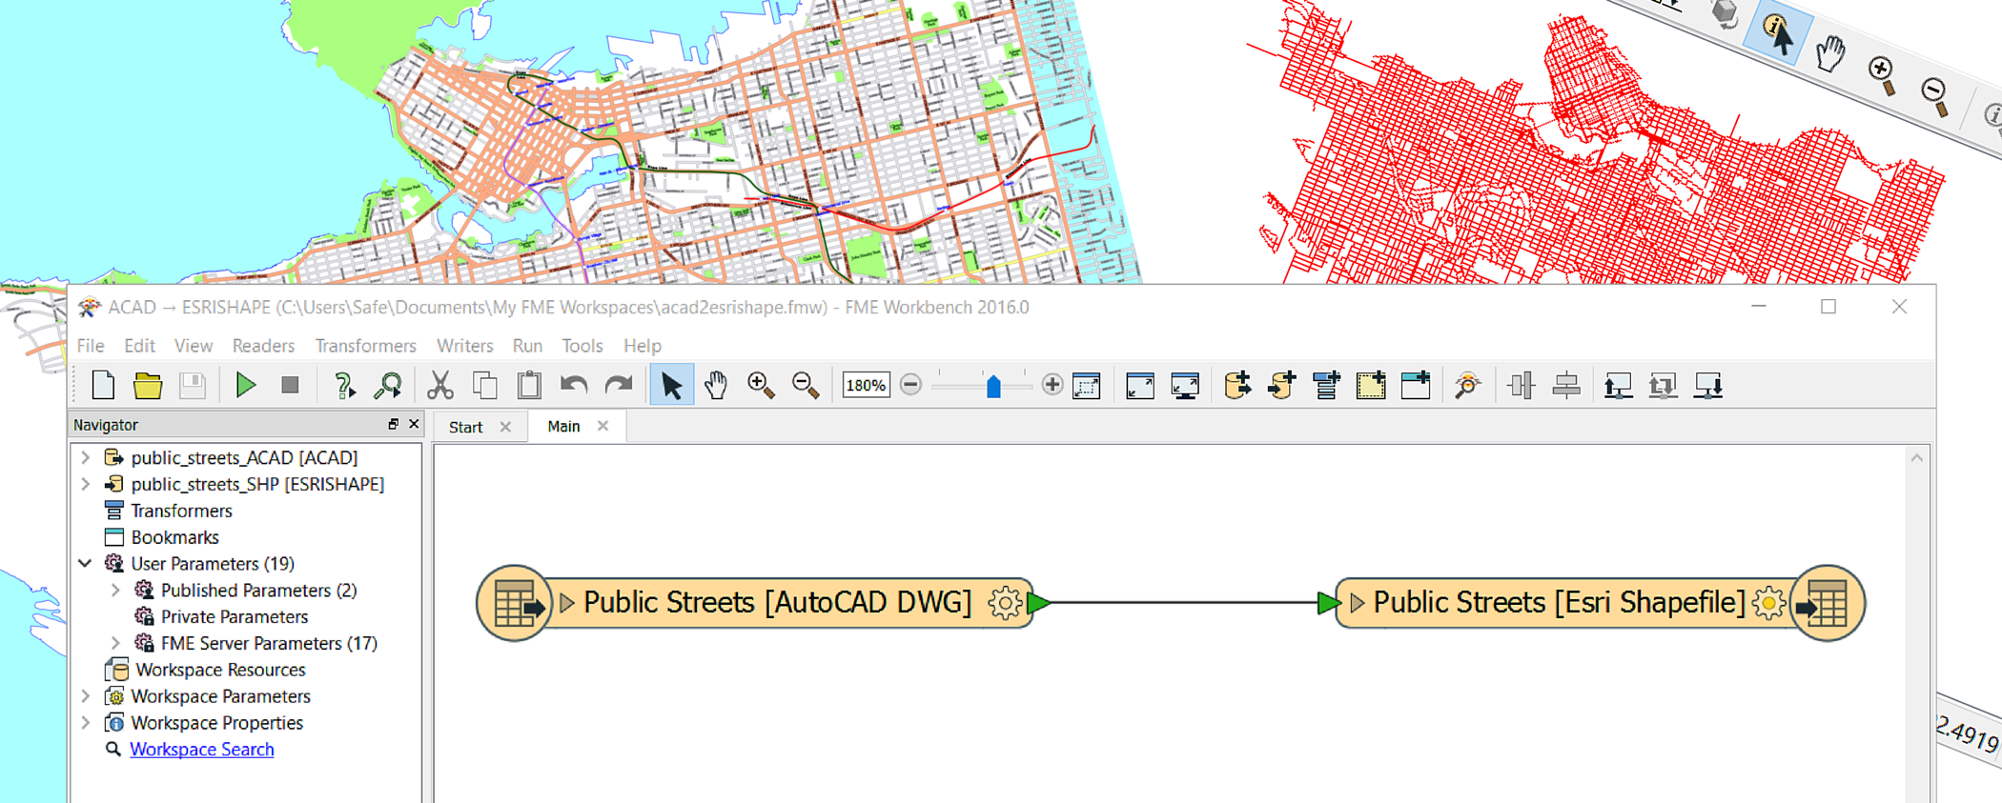Expand the Workspace Properties node
This screenshot has width=2002, height=803.
(x=86, y=723)
